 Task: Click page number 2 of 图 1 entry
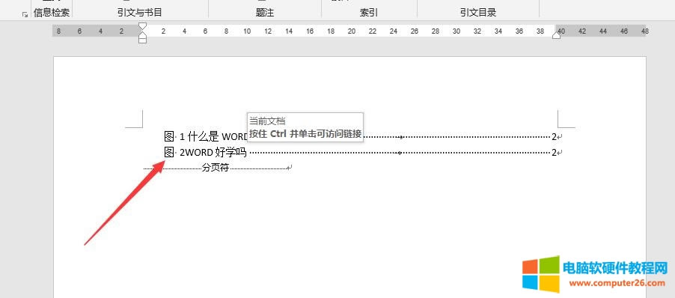[x=555, y=137]
